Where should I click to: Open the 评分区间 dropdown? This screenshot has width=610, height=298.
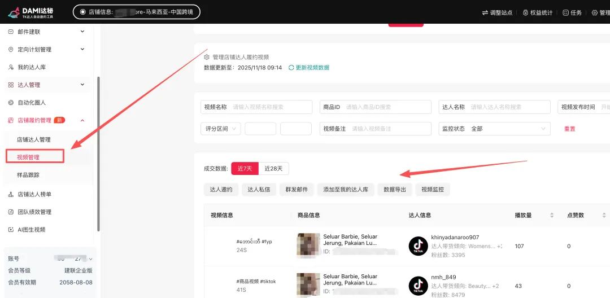(x=221, y=129)
